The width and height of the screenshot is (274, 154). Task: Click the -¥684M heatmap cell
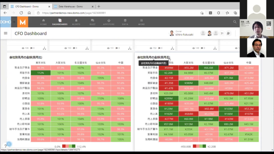click(189, 114)
